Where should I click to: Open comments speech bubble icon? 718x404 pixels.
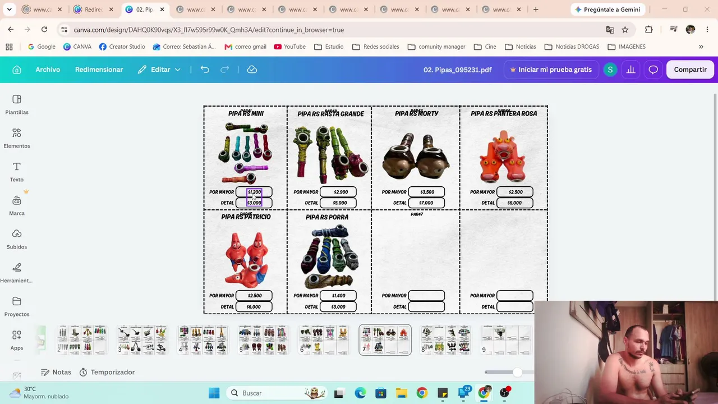point(653,70)
